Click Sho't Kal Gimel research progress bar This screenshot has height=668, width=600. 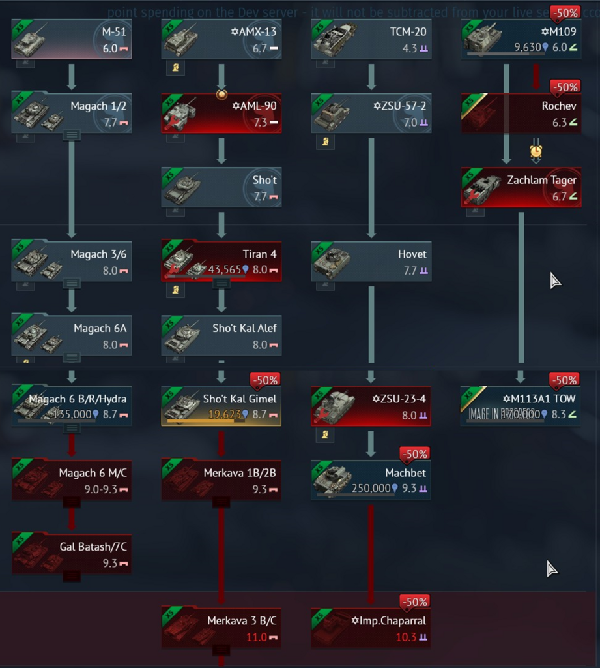pyautogui.click(x=206, y=421)
